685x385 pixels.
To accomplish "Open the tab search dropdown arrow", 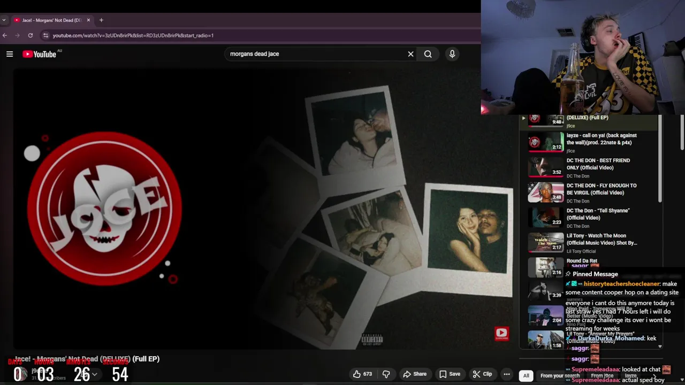I will pos(4,20).
